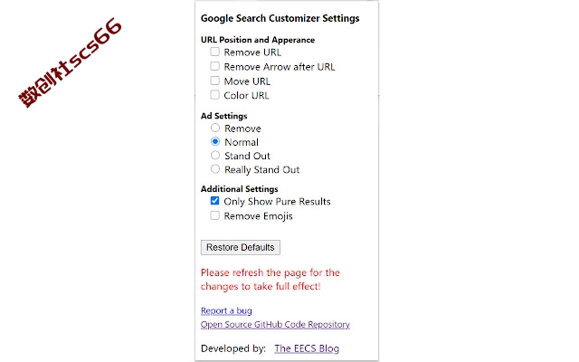Viewport: 579px width, 362px height.
Task: Enable the Remove Emojis checkbox
Action: [x=215, y=215]
